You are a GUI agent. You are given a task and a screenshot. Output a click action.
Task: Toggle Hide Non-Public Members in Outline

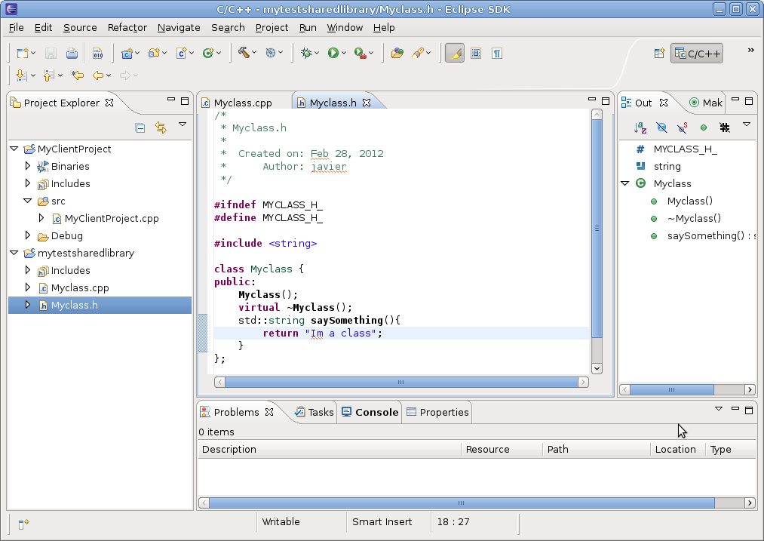[x=703, y=128]
